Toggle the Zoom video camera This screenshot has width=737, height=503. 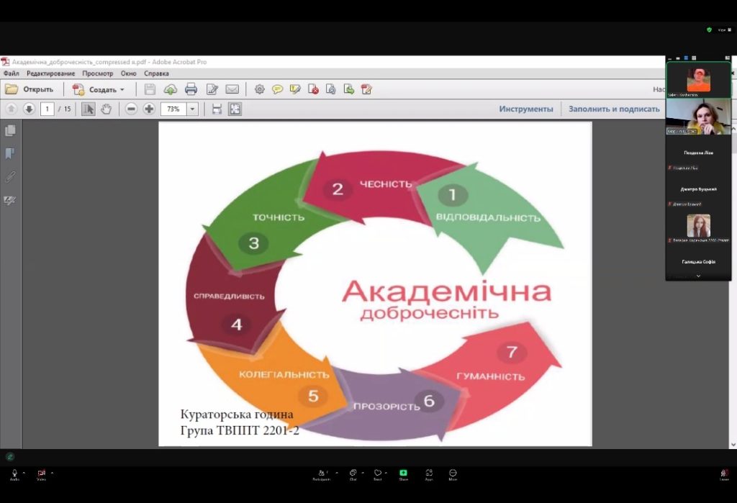(41, 473)
